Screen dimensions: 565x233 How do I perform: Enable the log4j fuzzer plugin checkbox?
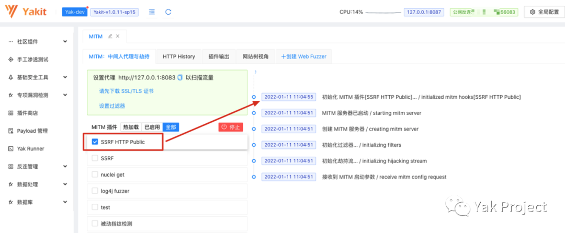[95, 191]
